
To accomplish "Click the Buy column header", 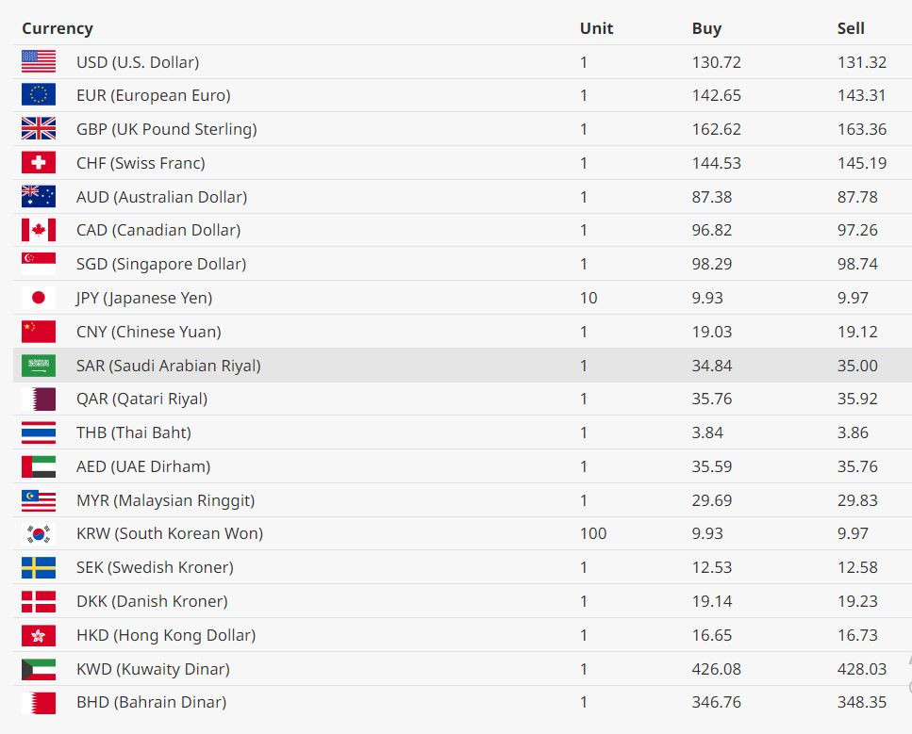I will click(x=706, y=28).
